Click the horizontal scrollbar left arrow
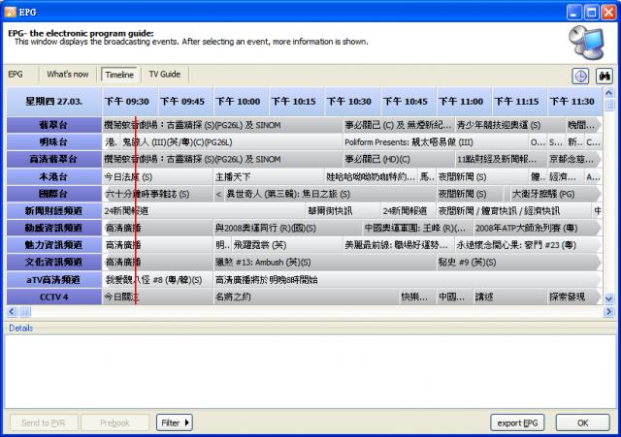The width and height of the screenshot is (621, 437). tap(12, 311)
